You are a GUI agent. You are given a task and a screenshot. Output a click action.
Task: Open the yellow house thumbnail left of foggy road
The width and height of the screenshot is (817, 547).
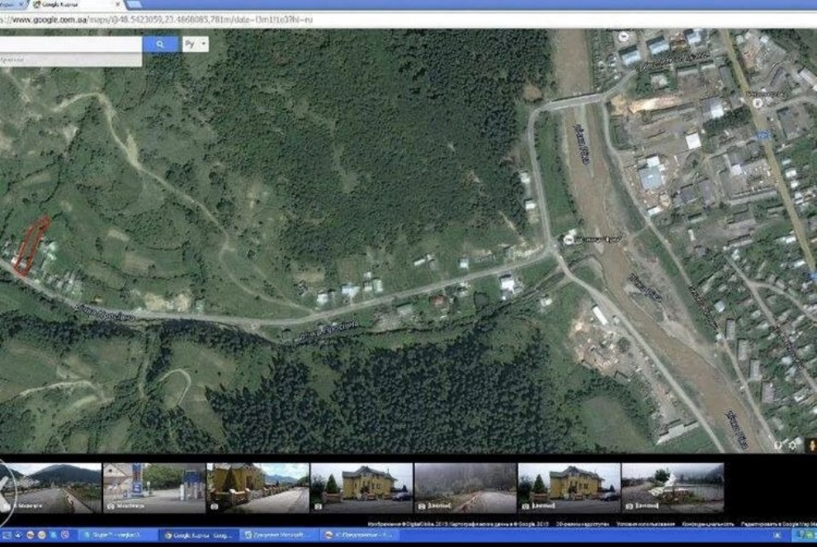click(361, 488)
